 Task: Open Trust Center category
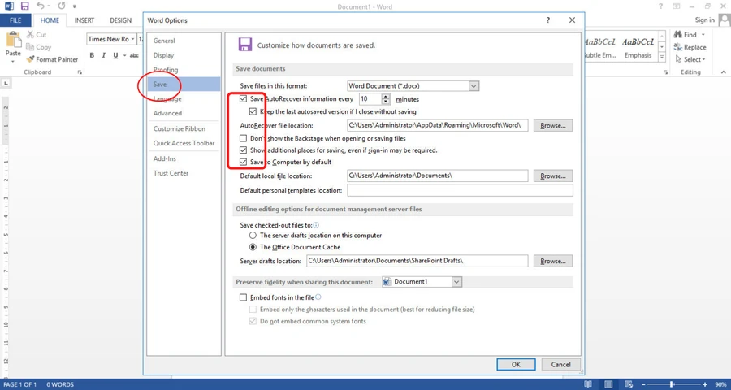tap(184, 173)
